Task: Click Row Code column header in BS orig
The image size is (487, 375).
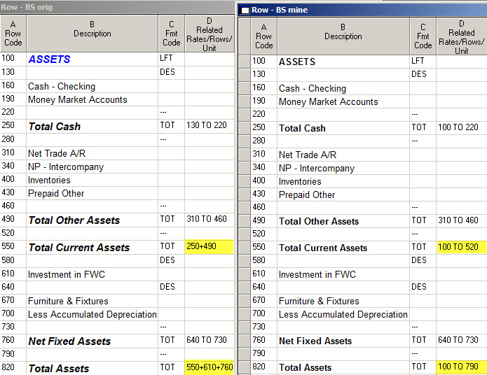Action: pyautogui.click(x=13, y=34)
